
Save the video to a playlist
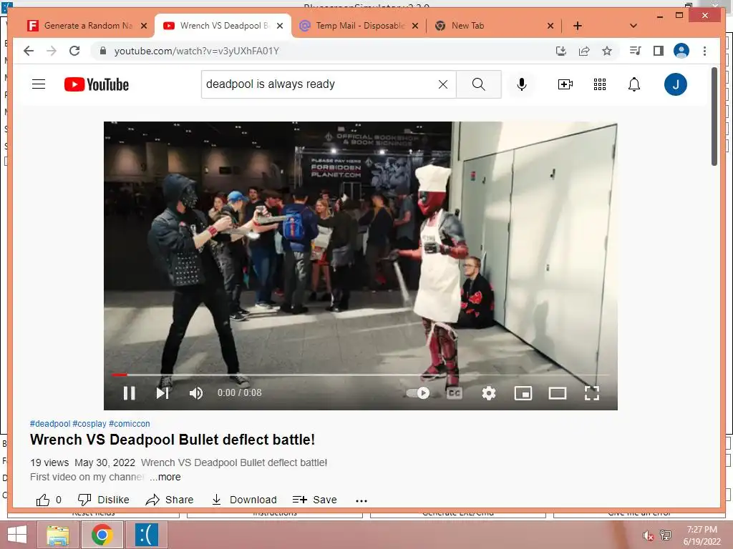314,500
